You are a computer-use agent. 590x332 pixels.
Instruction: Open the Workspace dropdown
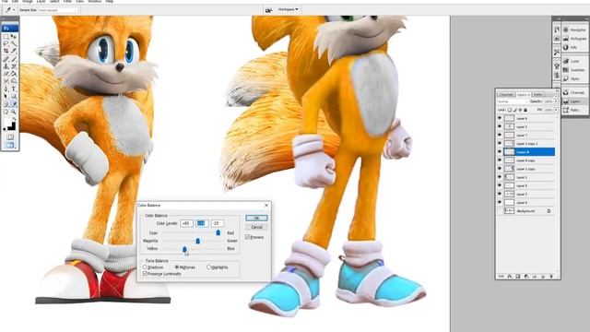[288, 9]
